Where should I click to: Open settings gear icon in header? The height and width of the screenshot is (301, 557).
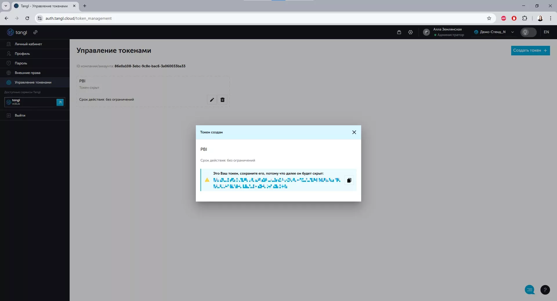(x=410, y=32)
